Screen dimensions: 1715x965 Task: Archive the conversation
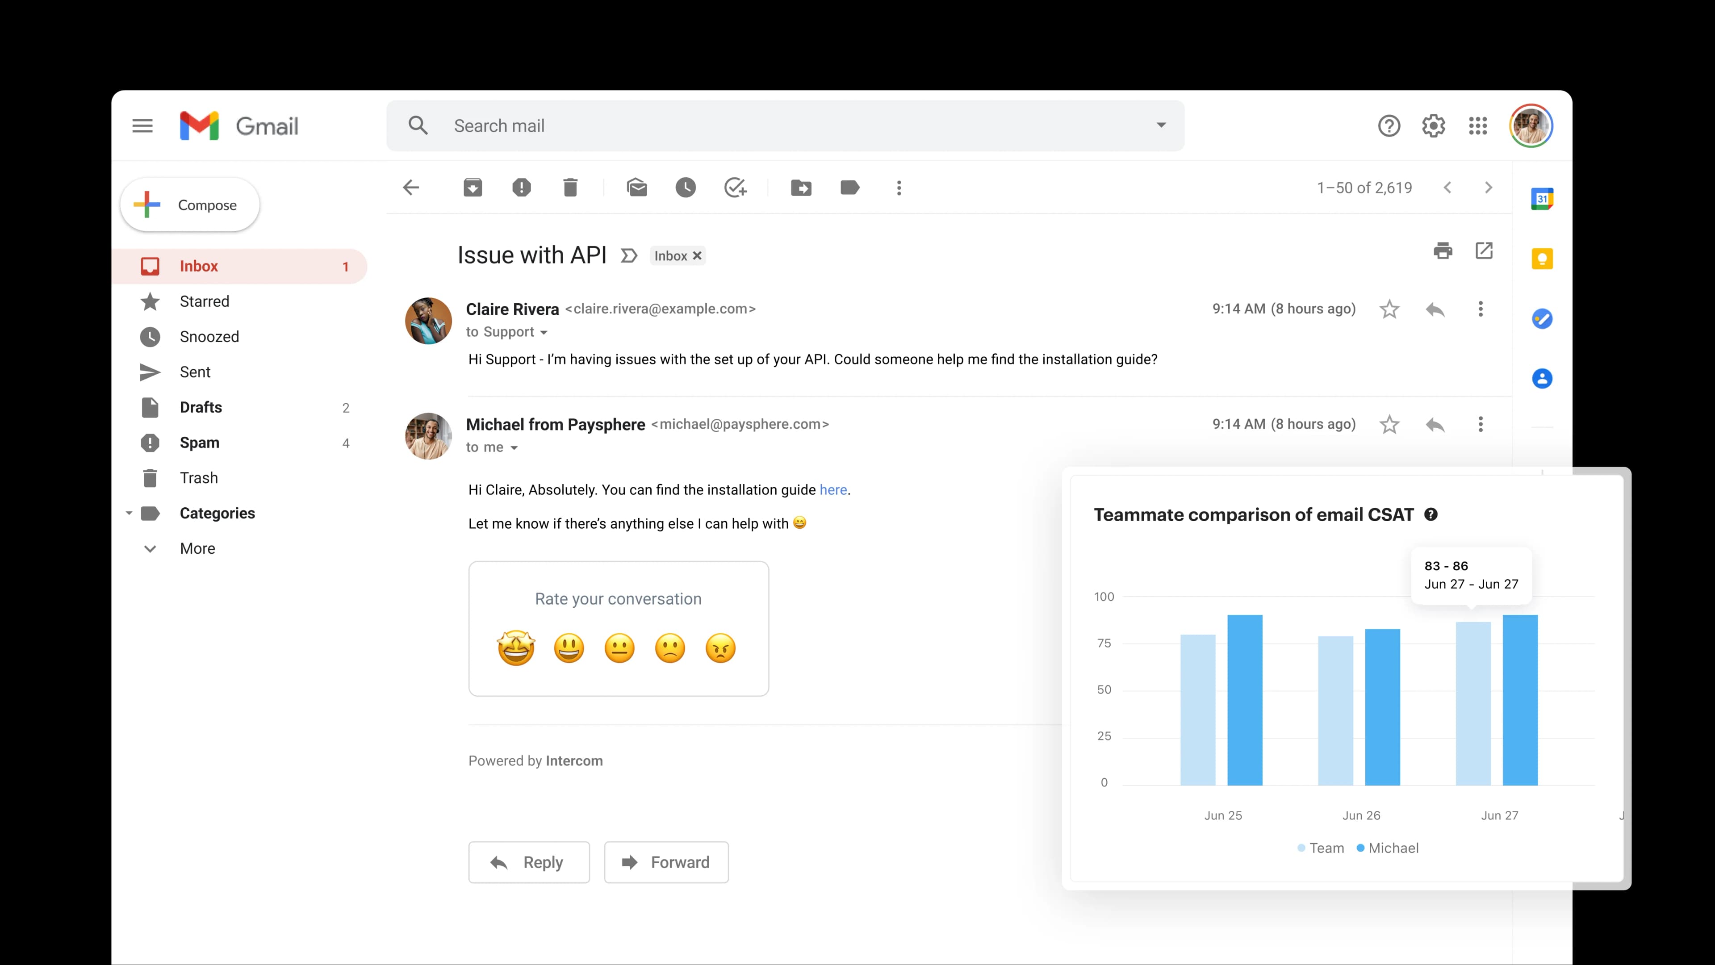coord(473,188)
